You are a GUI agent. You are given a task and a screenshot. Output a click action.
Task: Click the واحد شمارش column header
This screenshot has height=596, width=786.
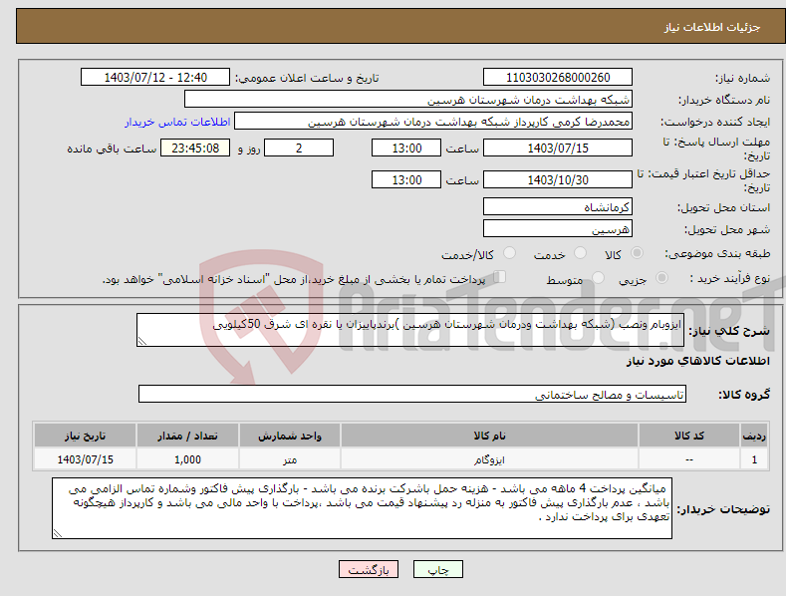point(290,436)
